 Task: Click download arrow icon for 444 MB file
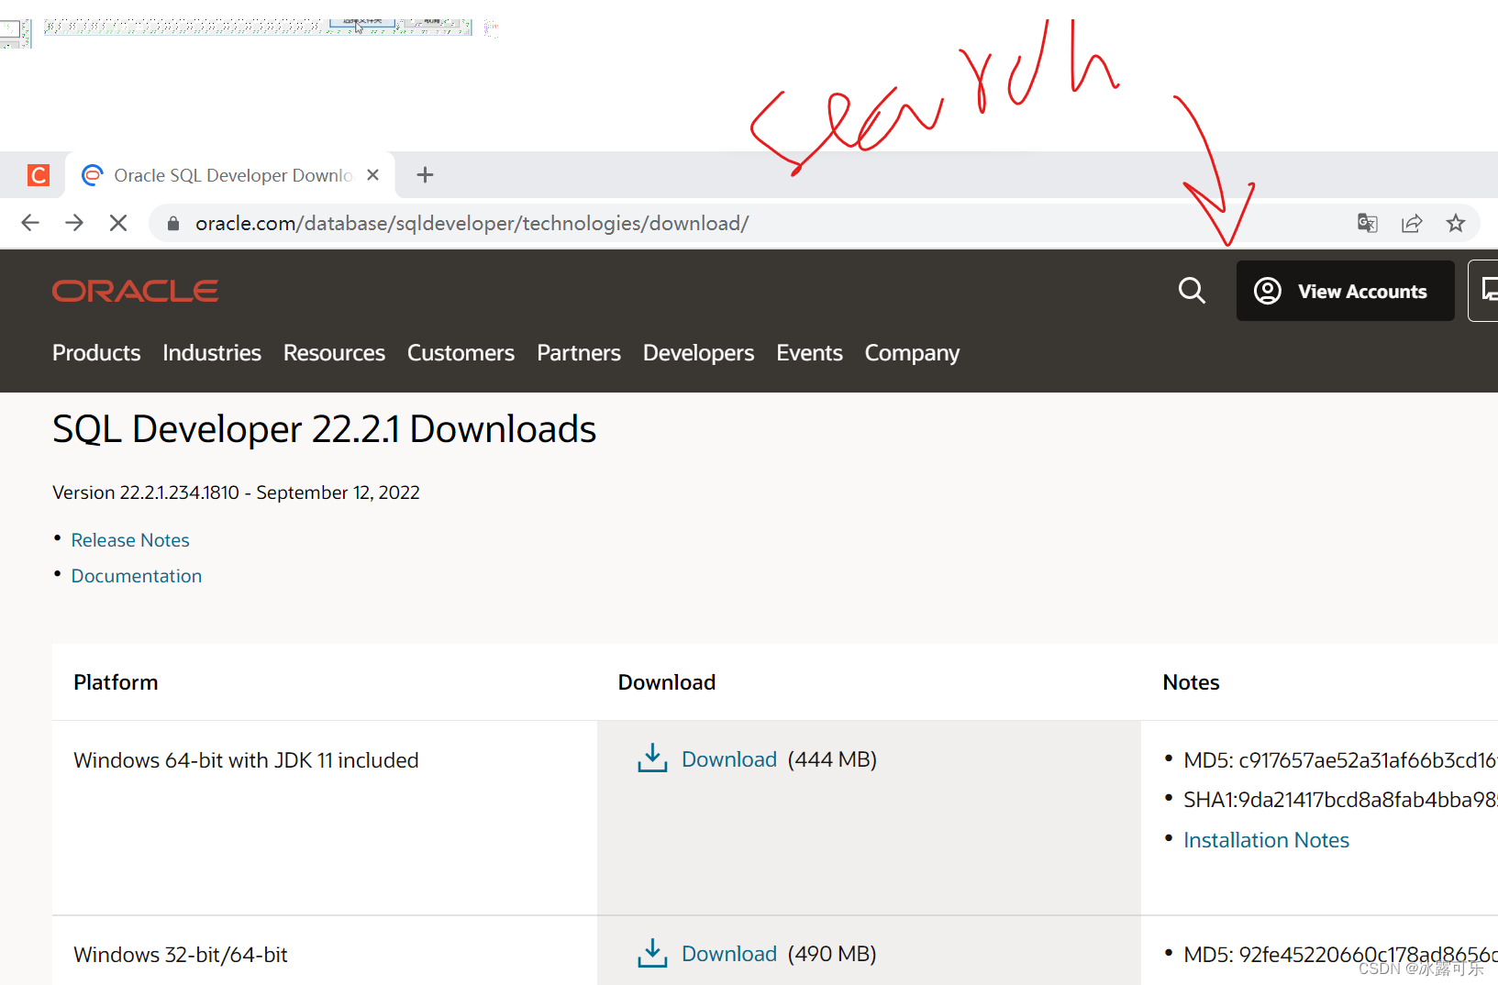[652, 758]
